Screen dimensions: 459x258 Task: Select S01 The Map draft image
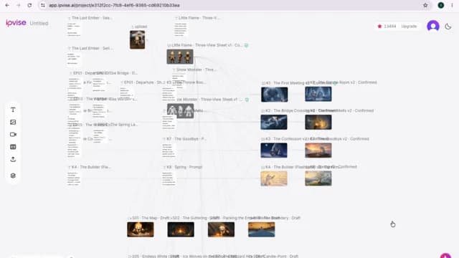point(141,229)
